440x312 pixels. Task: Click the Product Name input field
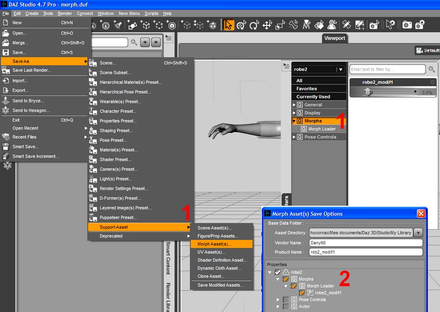tap(366, 252)
